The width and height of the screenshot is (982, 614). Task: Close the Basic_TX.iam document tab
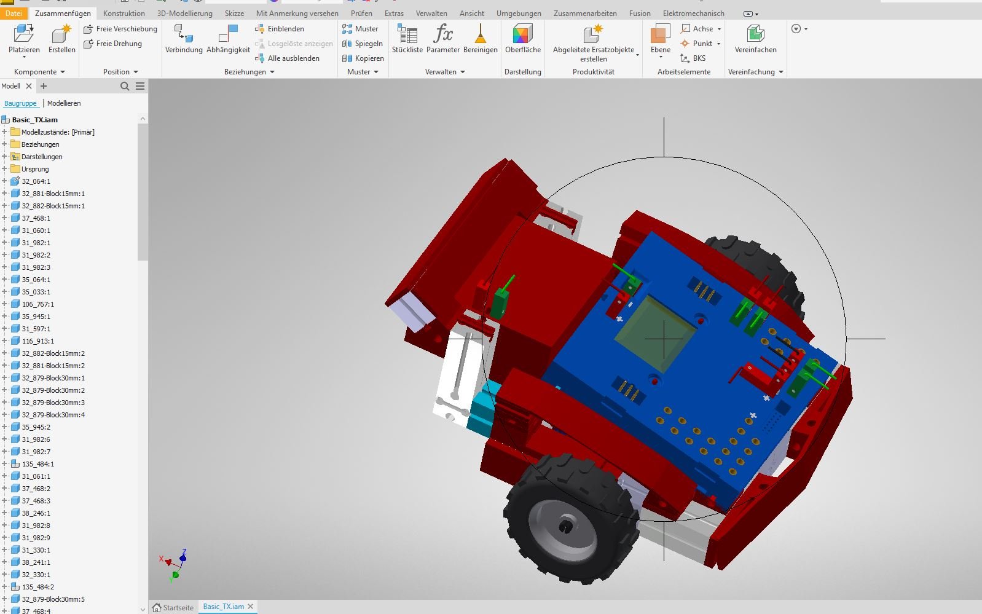coord(250,607)
